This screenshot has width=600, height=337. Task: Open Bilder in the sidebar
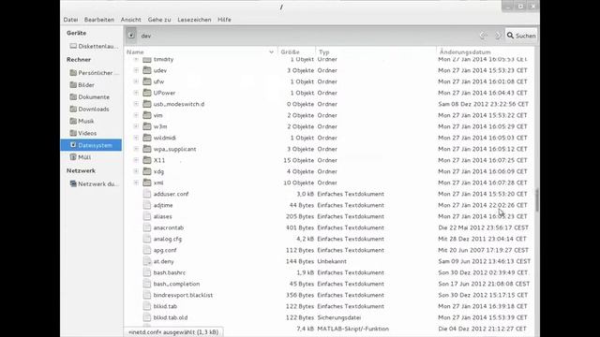(x=82, y=85)
